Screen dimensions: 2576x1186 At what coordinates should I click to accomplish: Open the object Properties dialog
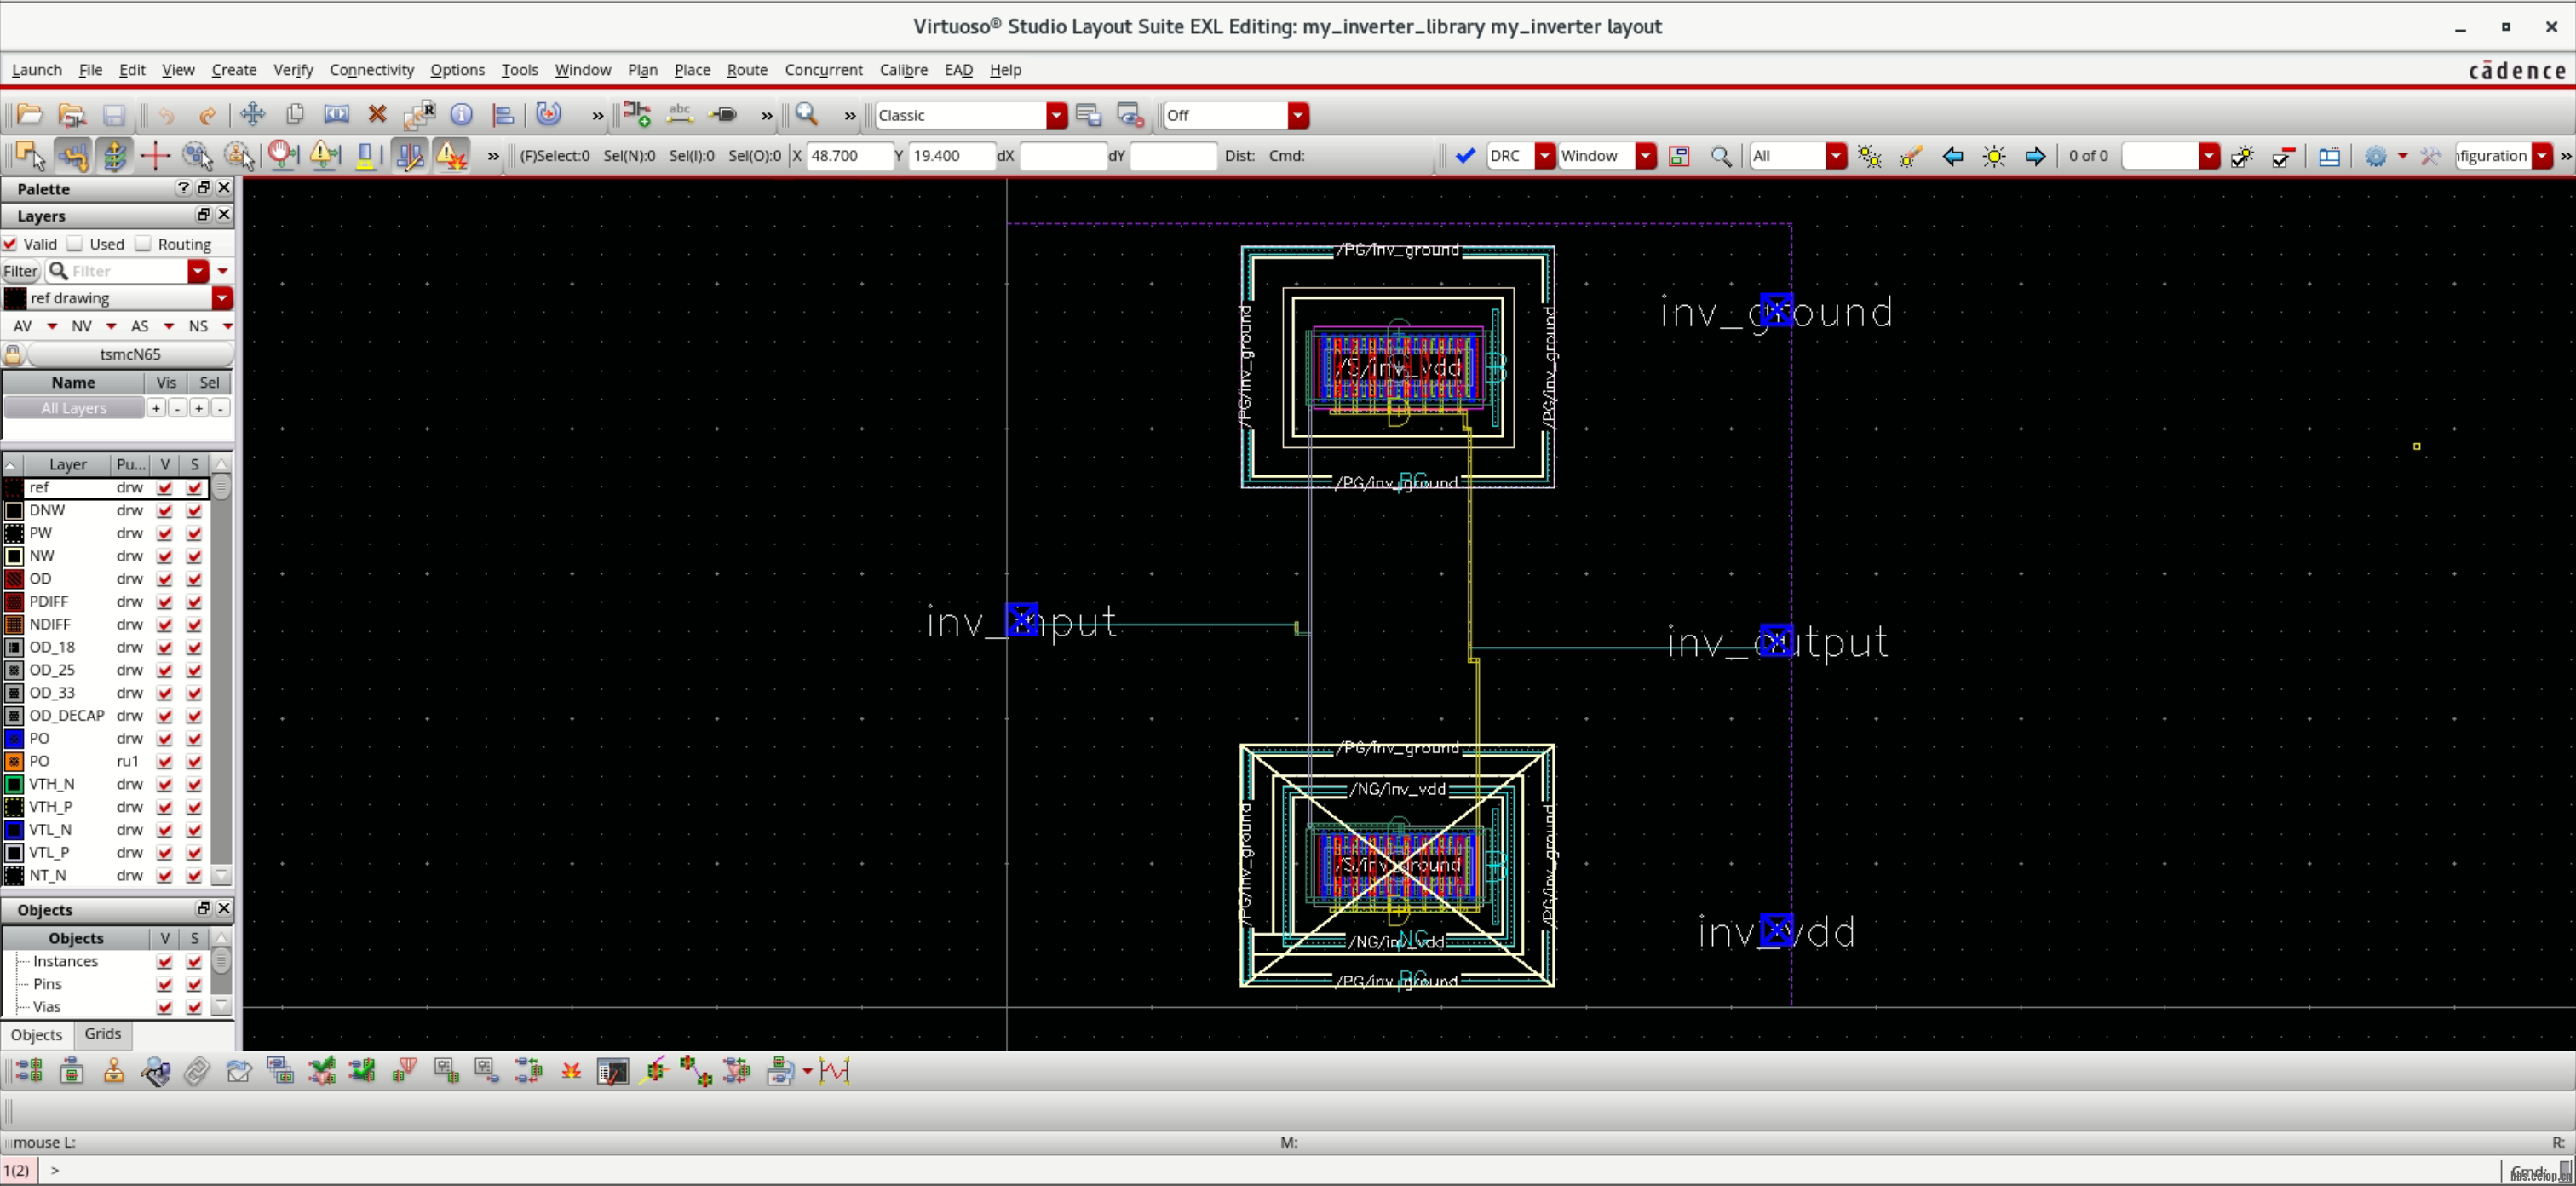point(461,114)
